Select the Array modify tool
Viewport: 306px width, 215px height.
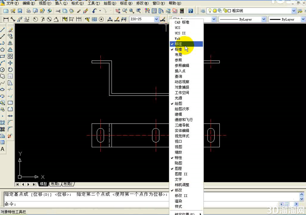(10, 56)
